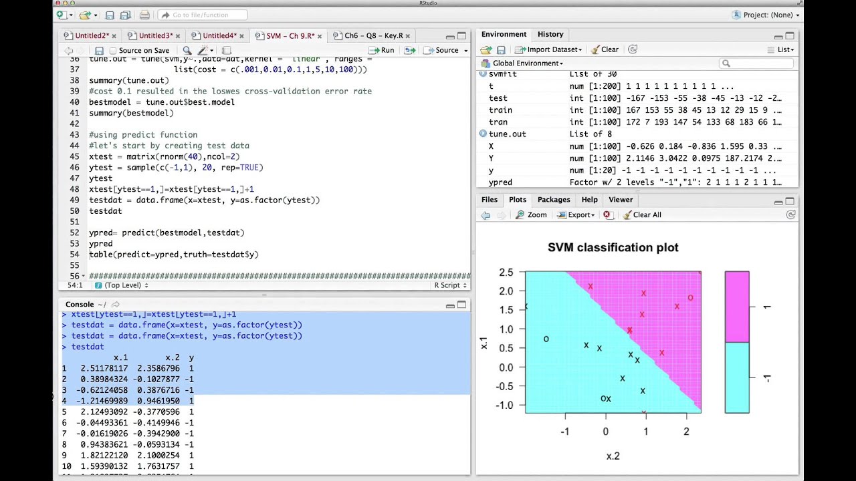This screenshot has width=856, height=481.
Task: Go back to previous source location arrow
Action: coord(68,50)
